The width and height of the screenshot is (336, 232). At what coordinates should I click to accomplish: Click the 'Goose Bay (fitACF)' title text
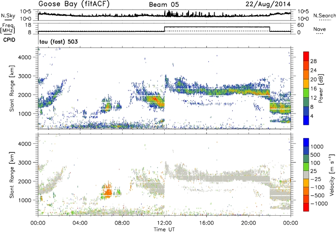click(74, 4)
